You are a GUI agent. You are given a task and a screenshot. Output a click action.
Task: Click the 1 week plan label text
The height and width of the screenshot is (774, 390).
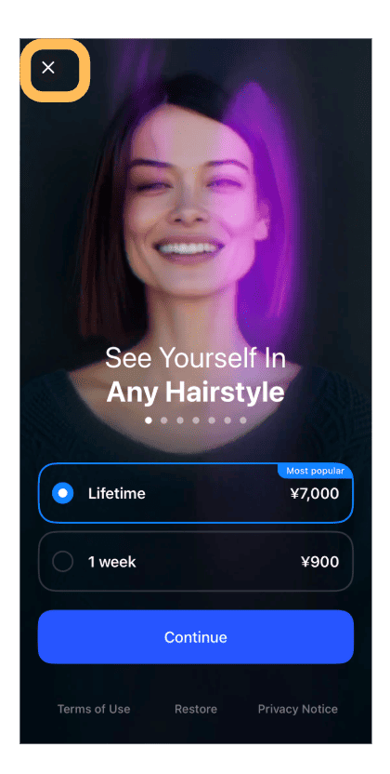(x=111, y=561)
